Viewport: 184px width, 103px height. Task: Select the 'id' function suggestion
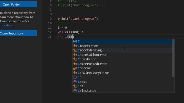[x=122, y=77]
